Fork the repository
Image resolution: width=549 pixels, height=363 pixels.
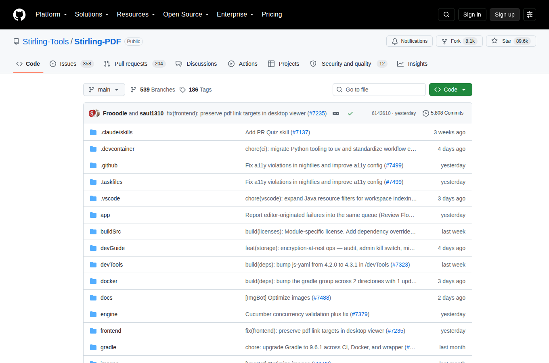[459, 41]
